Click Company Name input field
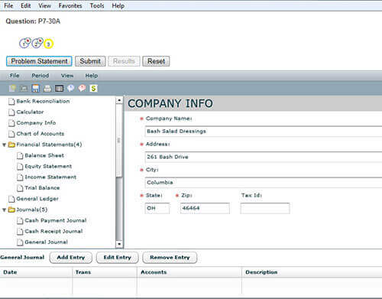This screenshot has width=382, height=299. [264, 132]
